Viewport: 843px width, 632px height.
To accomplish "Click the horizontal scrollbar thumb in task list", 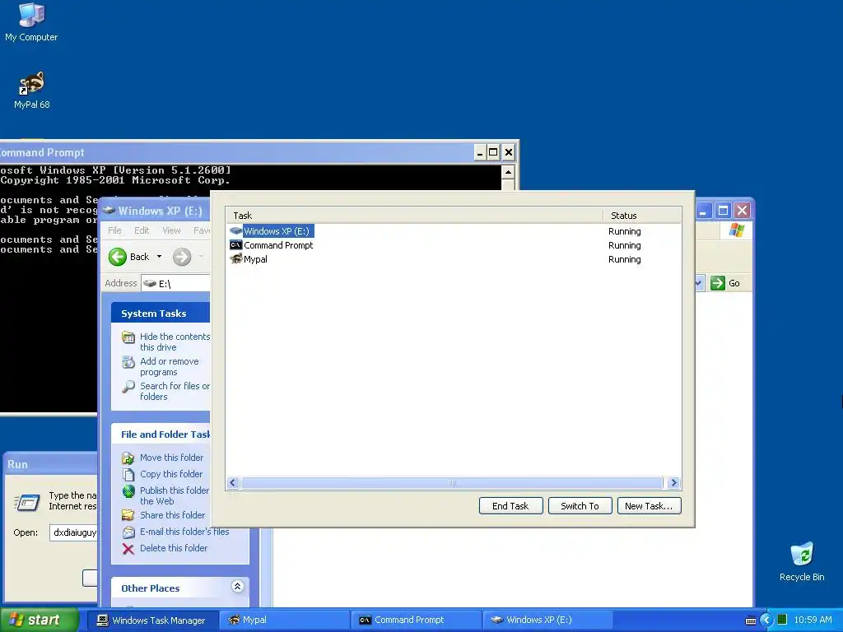I will (x=452, y=482).
